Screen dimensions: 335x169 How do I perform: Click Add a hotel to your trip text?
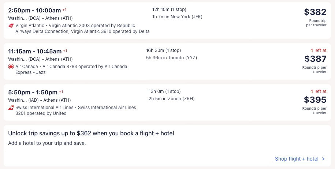click(47, 143)
